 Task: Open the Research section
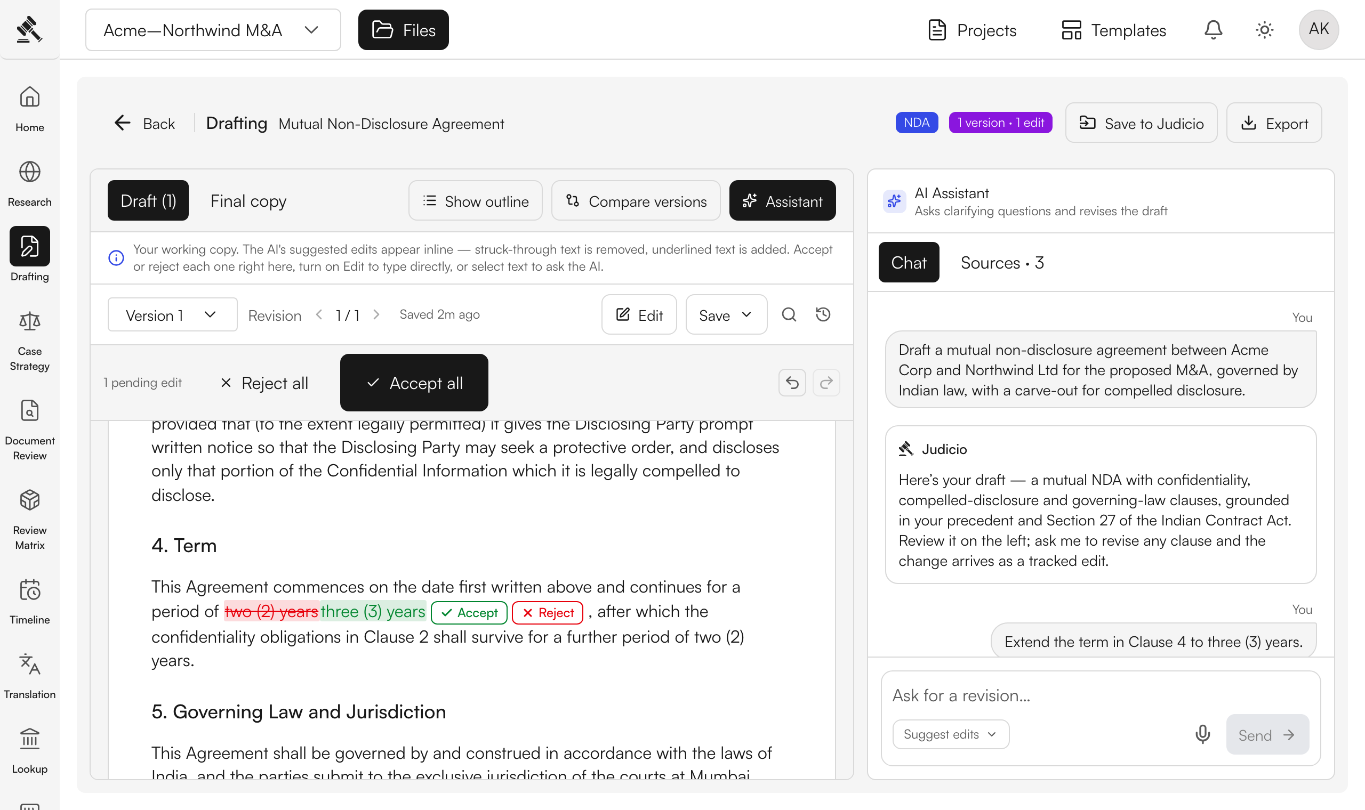[x=29, y=184]
